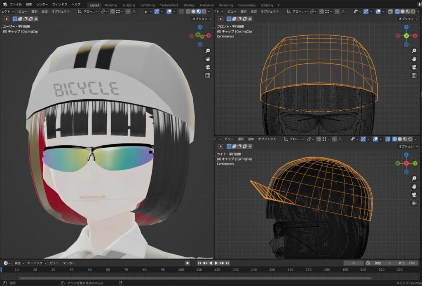The width and height of the screenshot is (422, 286).
Task: Click pan hand icon in front viewport
Action: [x=414, y=59]
